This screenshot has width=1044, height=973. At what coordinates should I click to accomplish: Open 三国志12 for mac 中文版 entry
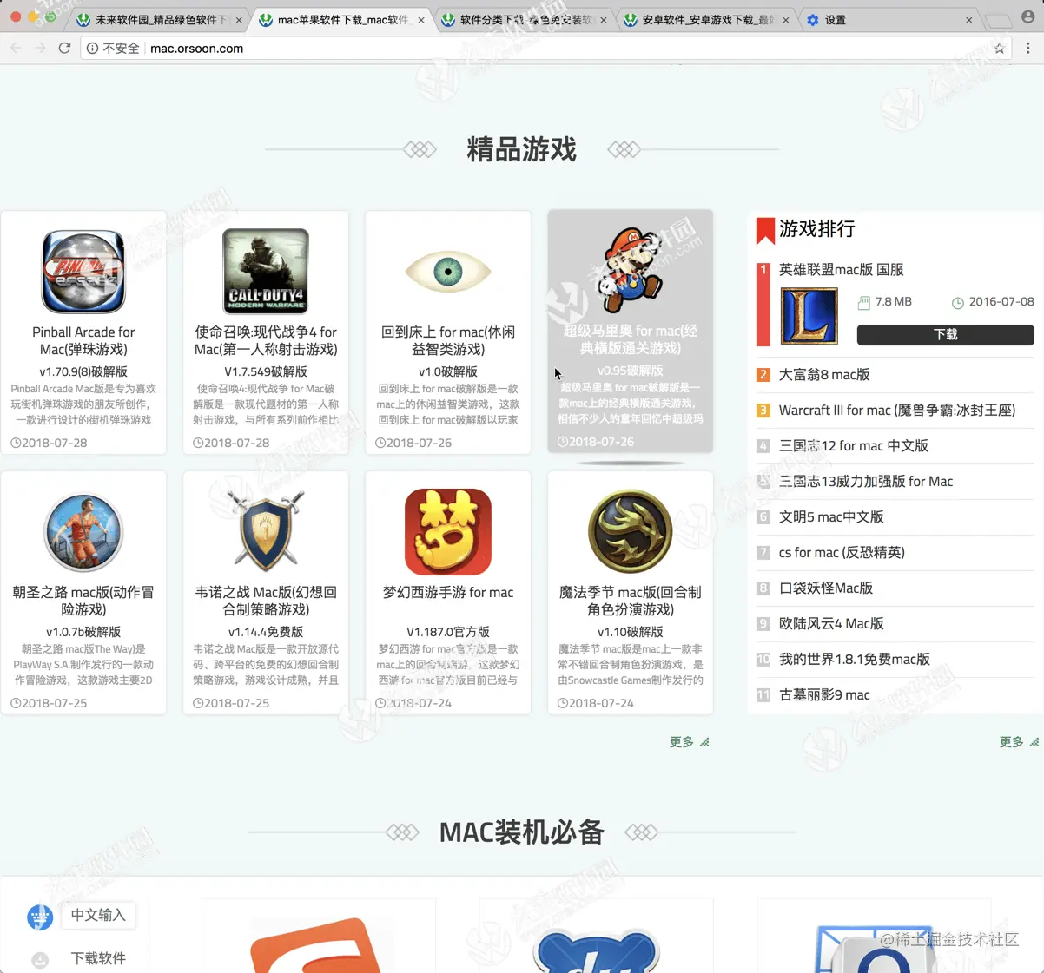854,446
